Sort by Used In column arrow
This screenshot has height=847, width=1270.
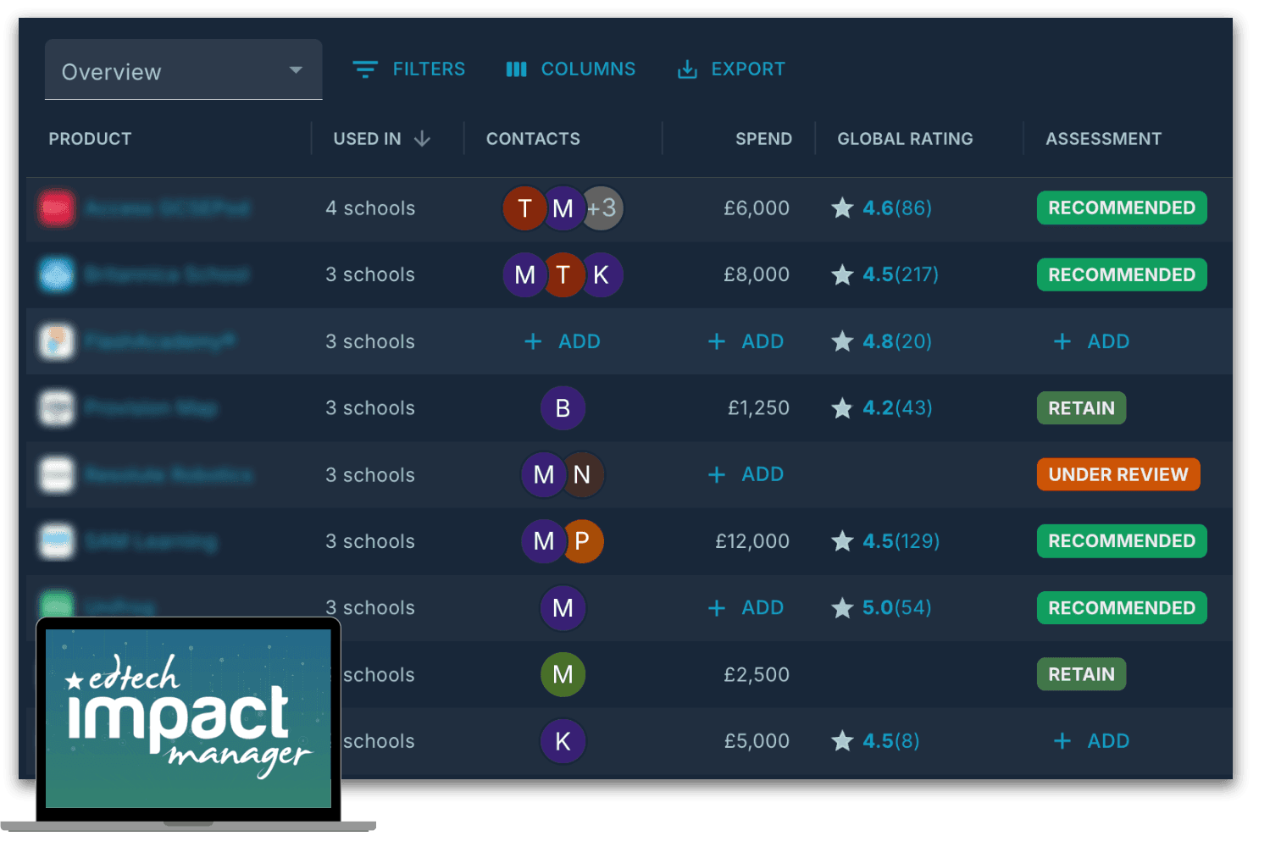point(422,139)
